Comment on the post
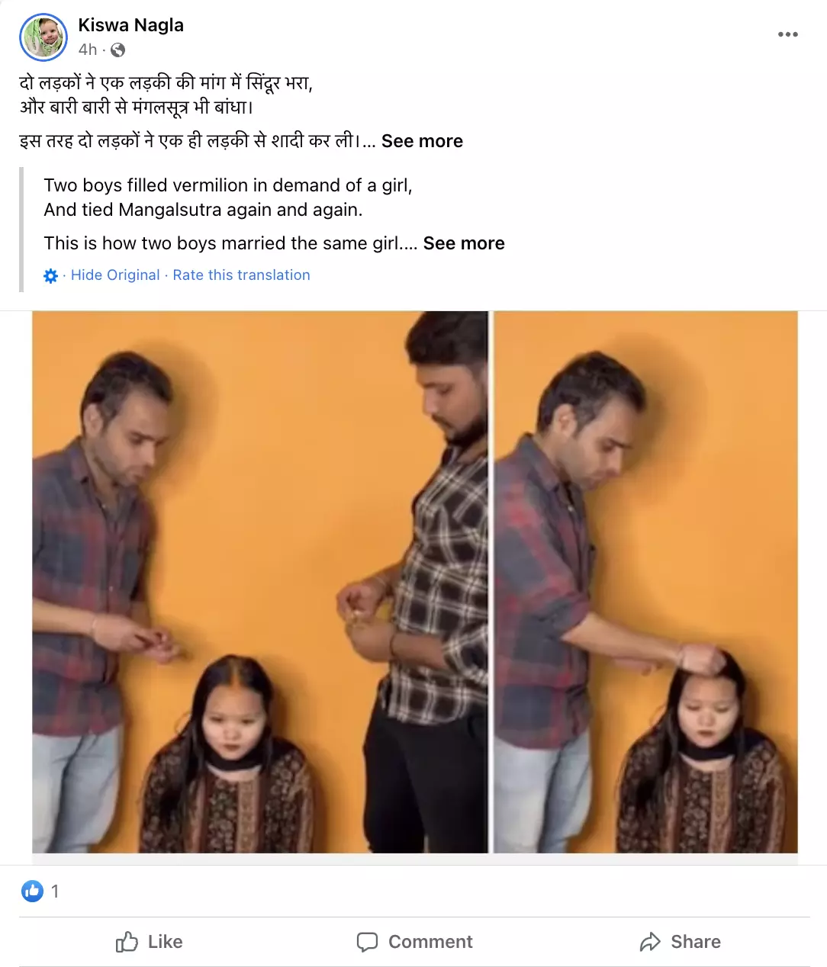This screenshot has height=967, width=827. pyautogui.click(x=414, y=942)
